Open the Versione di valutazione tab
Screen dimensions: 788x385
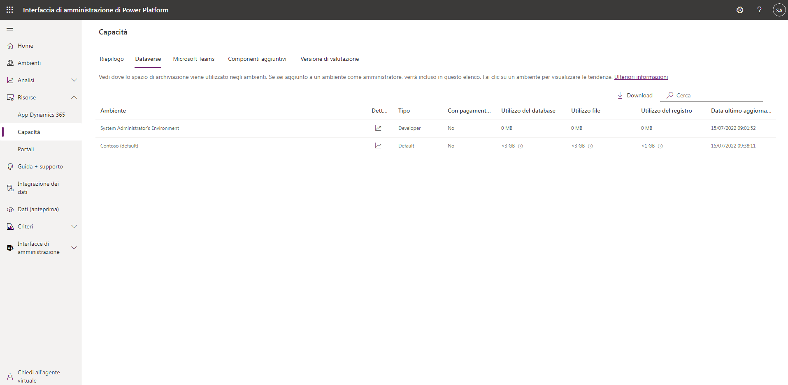(x=330, y=59)
